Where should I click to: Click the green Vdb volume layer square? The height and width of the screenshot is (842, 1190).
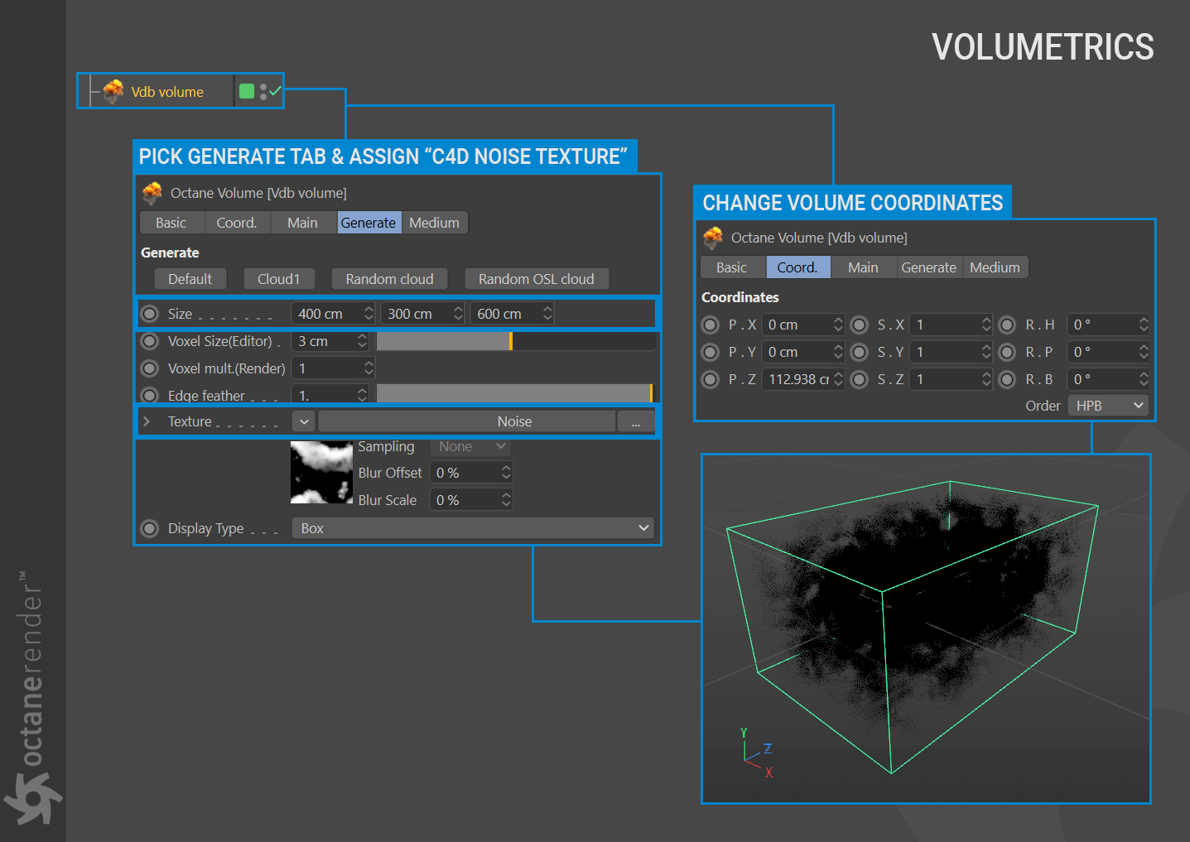pyautogui.click(x=247, y=91)
